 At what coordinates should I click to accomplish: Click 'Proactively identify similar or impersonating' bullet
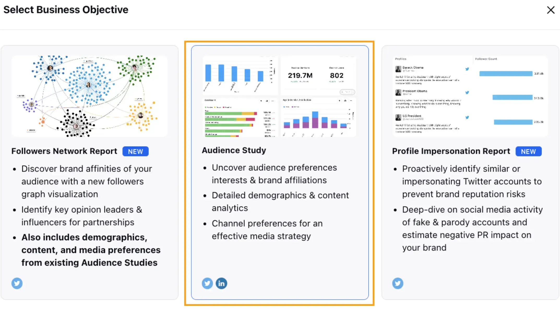(472, 181)
